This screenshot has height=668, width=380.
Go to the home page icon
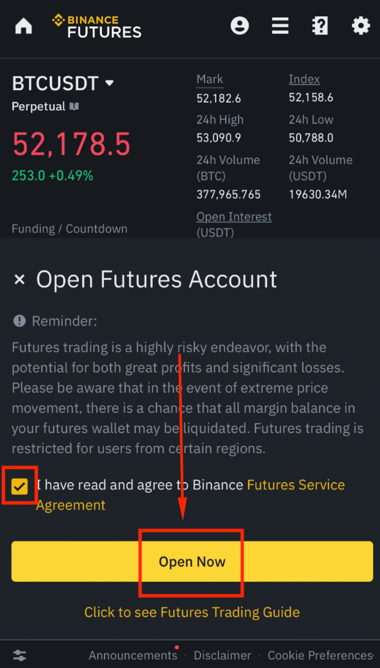24,26
